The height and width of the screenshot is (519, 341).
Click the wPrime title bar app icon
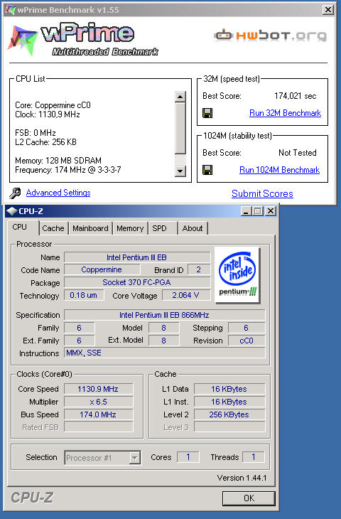[10, 10]
